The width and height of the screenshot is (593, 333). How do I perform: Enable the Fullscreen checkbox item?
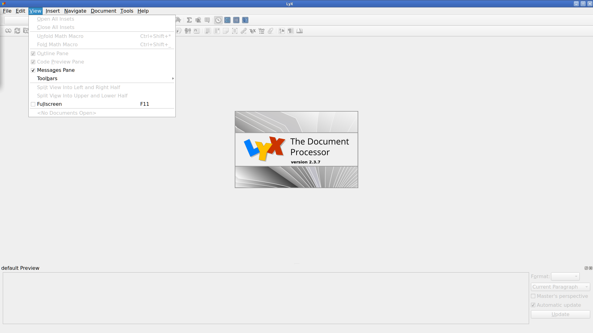[33, 104]
